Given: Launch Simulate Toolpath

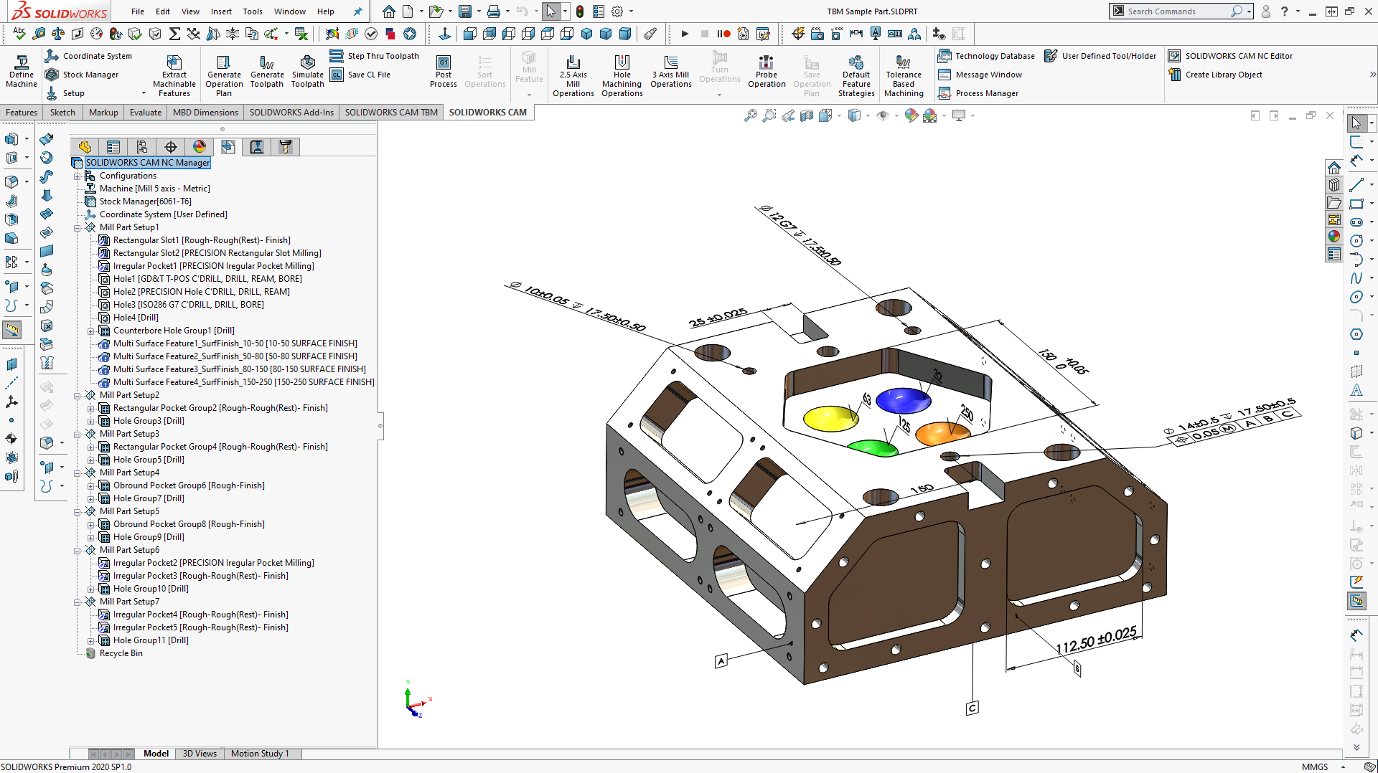Looking at the screenshot, I should (308, 72).
